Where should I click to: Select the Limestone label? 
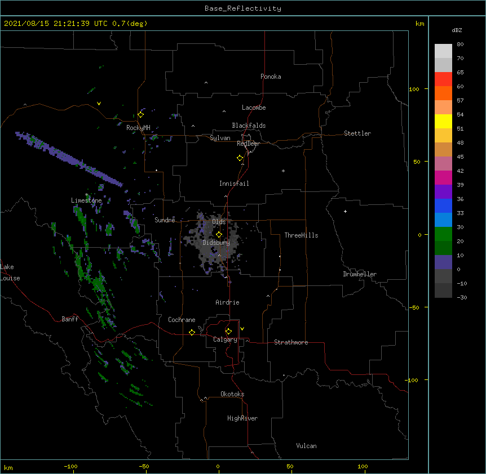pyautogui.click(x=86, y=200)
